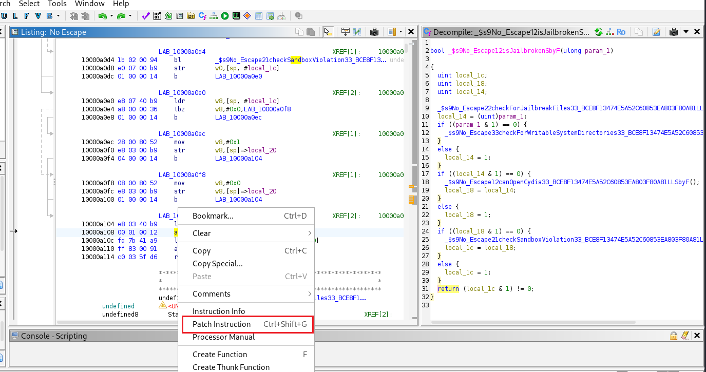Open the Memory Map chip icon
The width and height of the screenshot is (706, 372).
click(x=236, y=16)
